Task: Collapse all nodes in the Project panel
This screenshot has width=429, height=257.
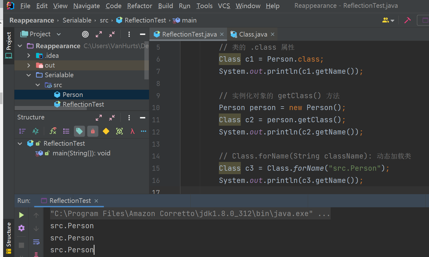Action: (112, 34)
